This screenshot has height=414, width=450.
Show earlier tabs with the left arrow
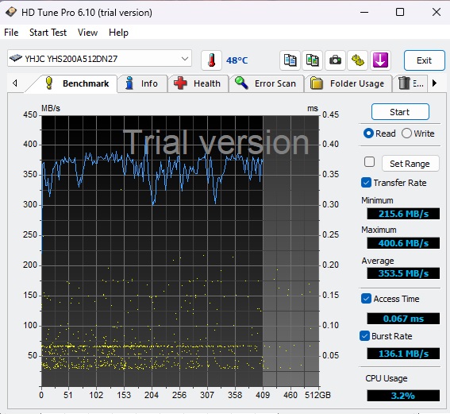(15, 83)
